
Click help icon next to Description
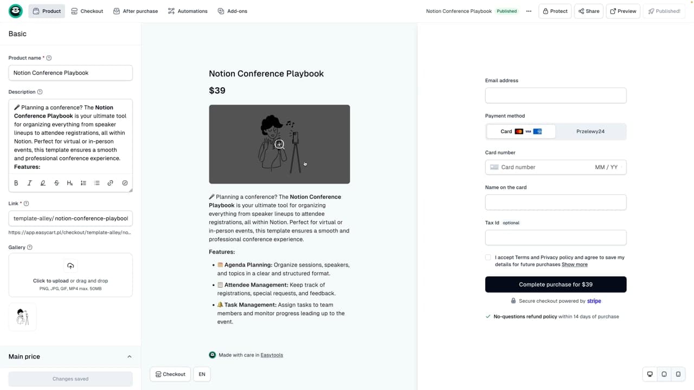pos(40,92)
